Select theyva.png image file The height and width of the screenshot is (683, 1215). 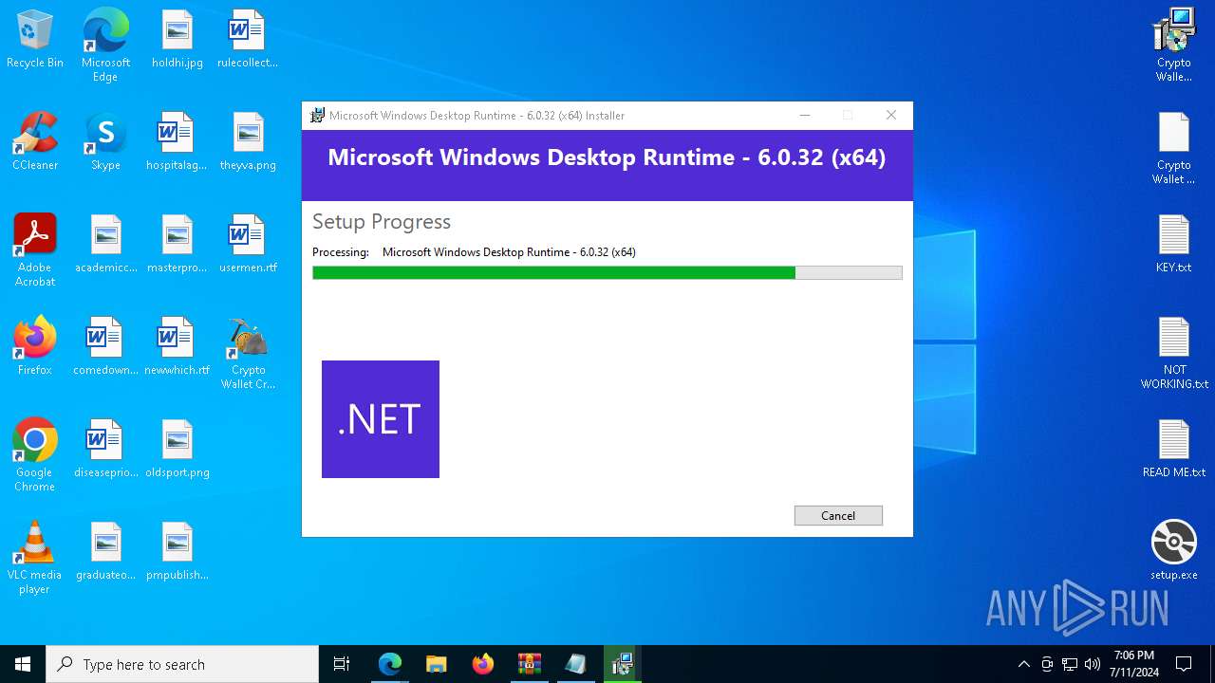click(248, 142)
